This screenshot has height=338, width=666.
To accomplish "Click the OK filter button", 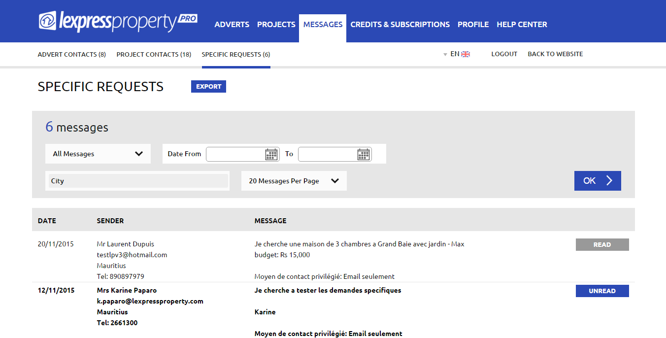I will [x=598, y=181].
